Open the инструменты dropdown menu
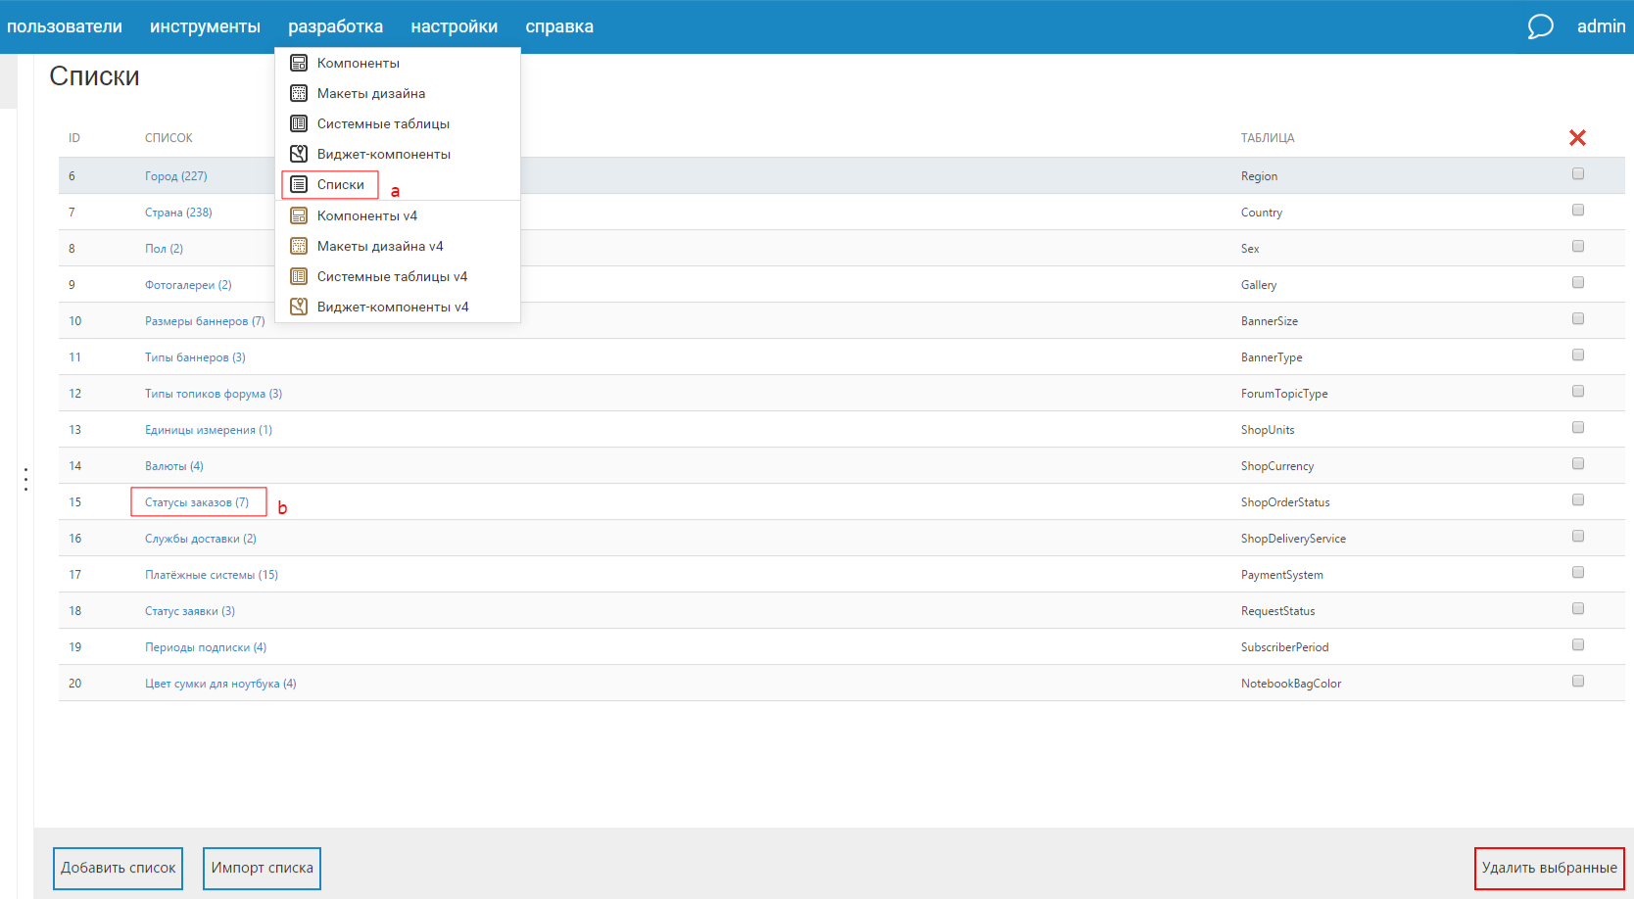The width and height of the screenshot is (1634, 899). tap(205, 26)
